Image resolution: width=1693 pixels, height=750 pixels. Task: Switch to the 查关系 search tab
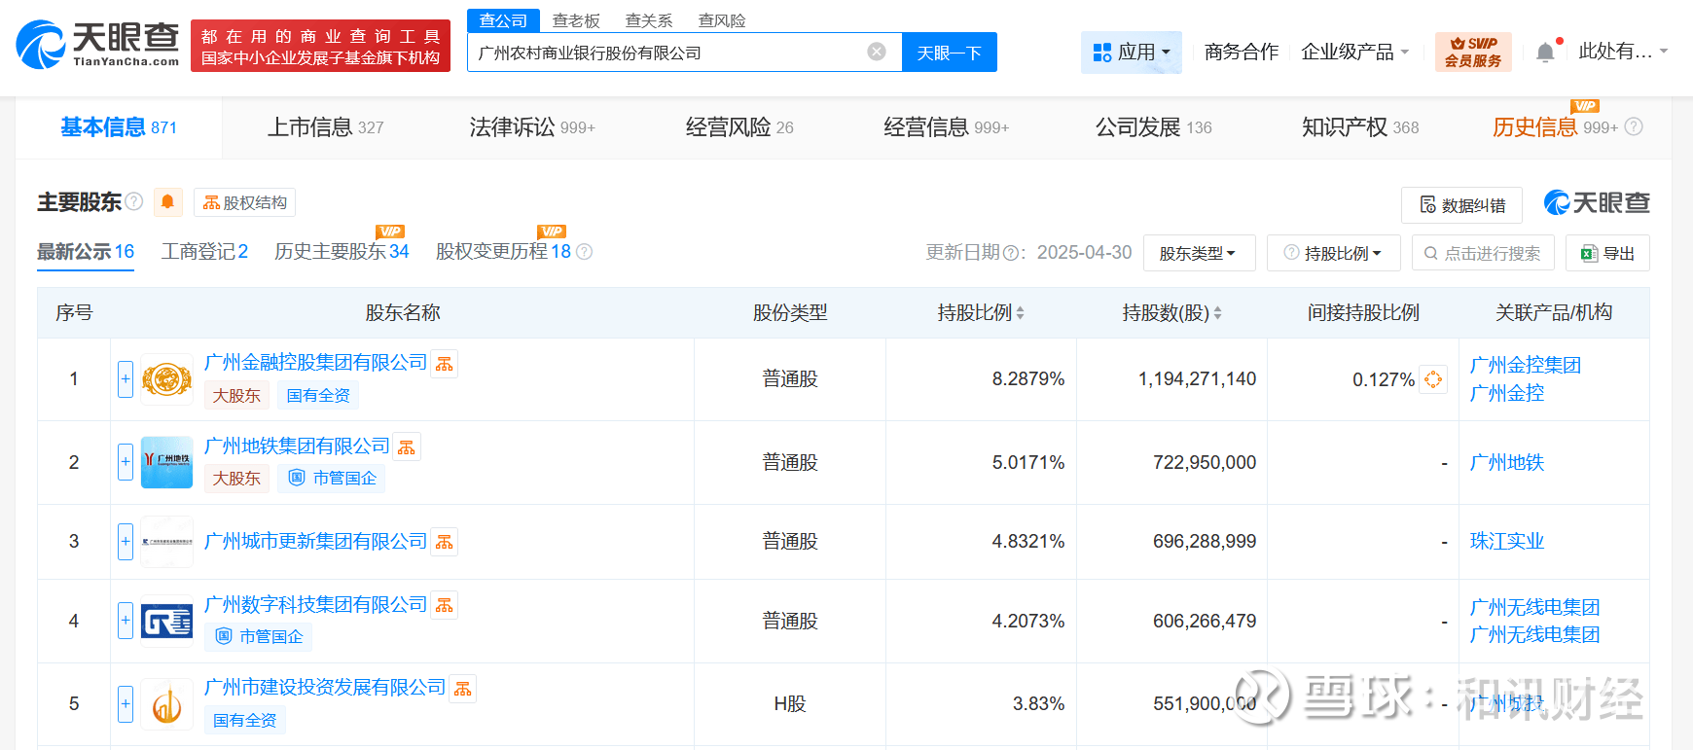(649, 20)
